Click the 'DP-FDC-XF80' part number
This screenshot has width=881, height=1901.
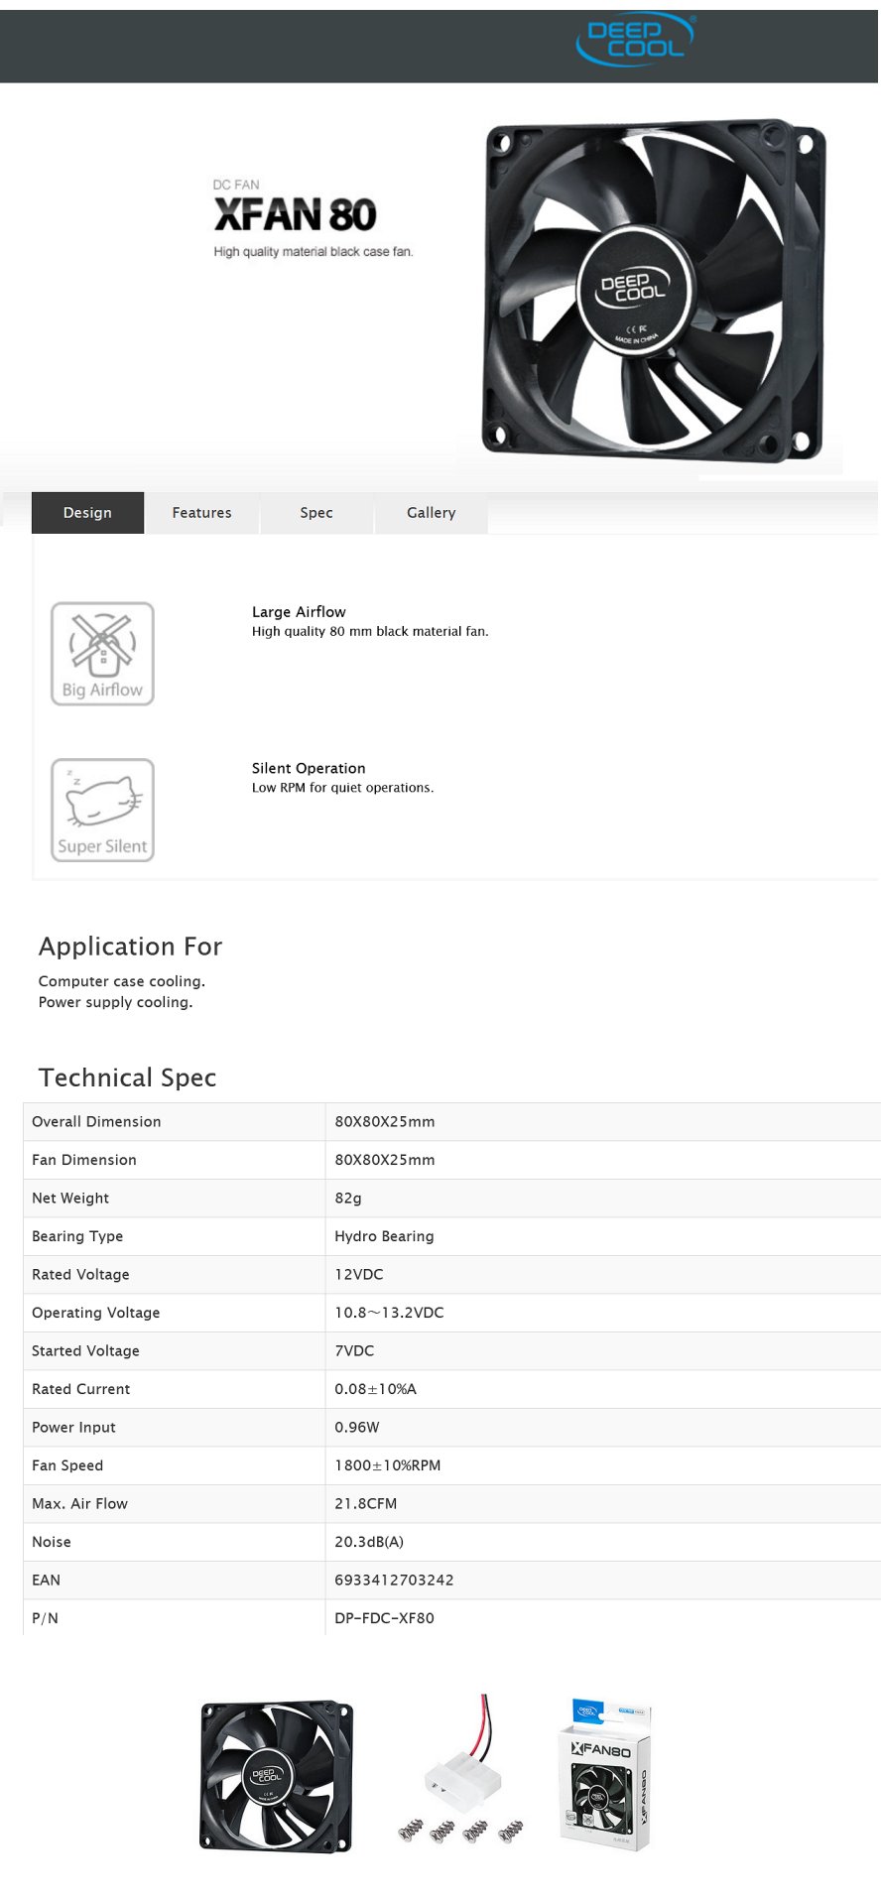point(384,1618)
